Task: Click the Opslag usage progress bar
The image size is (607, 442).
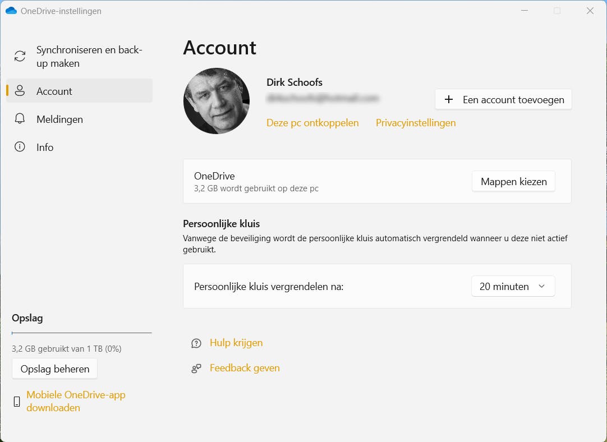Action: tap(82, 333)
